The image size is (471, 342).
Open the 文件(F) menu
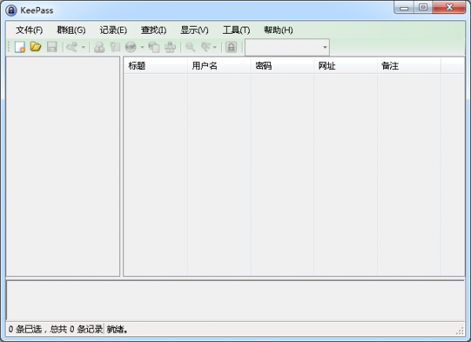tap(29, 30)
